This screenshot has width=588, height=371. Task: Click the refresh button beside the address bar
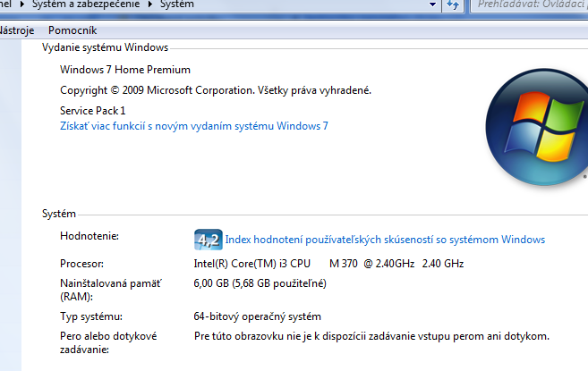click(x=454, y=5)
